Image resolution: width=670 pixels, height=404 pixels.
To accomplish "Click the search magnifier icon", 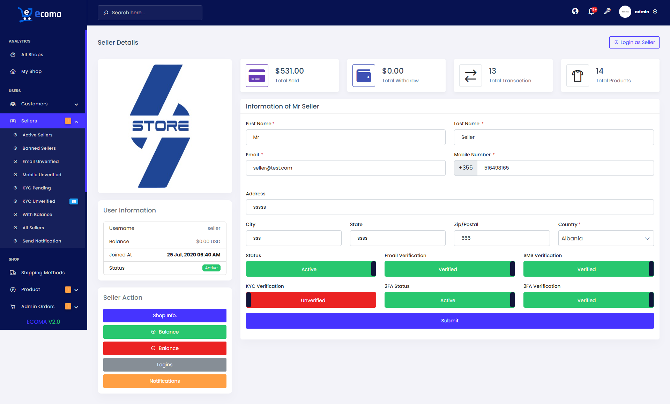I will coord(106,13).
